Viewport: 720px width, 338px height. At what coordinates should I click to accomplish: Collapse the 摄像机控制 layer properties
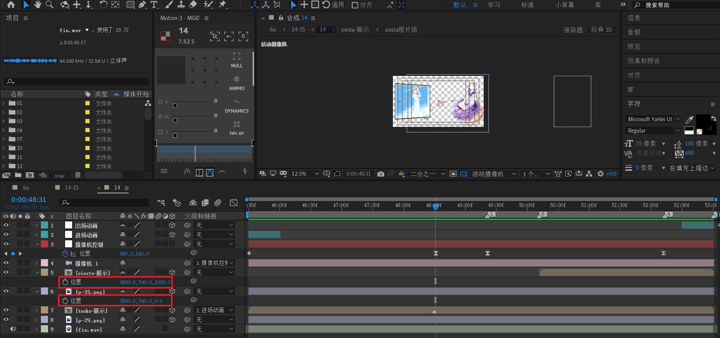coord(37,244)
